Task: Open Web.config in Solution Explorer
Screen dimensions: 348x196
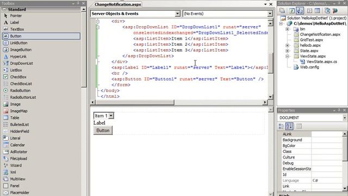Action: pos(309,67)
